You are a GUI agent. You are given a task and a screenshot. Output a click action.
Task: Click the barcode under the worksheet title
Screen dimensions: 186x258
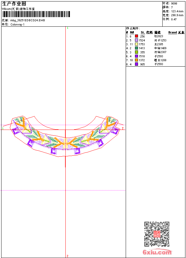[x=36, y=14]
